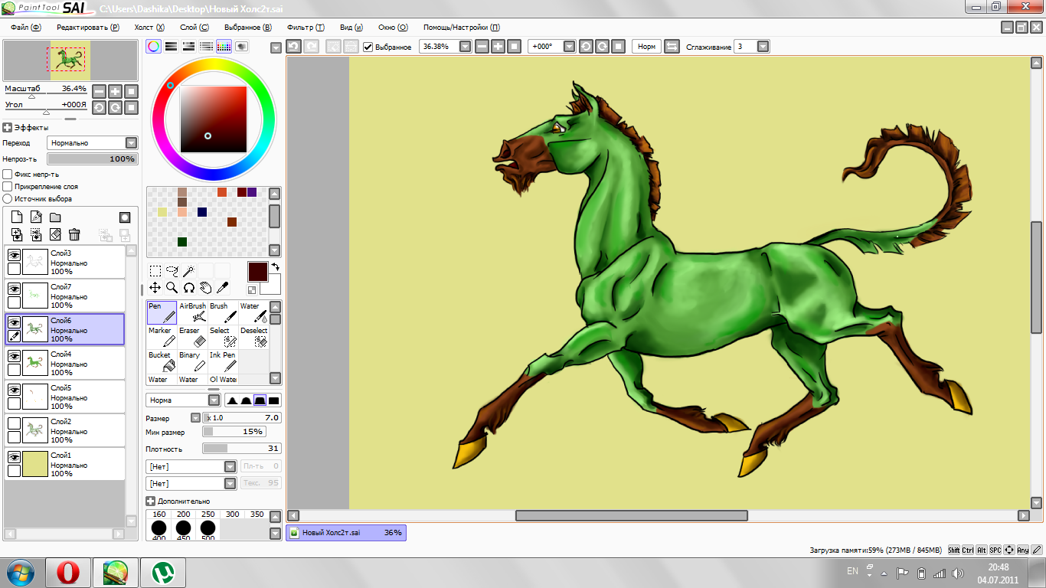Select the AirBrush tool
This screenshot has height=588, width=1046.
pyautogui.click(x=192, y=312)
